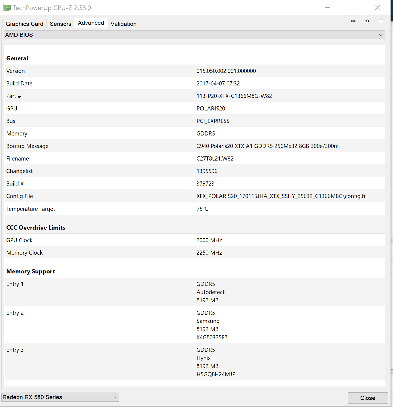Click Autodetect in Entry 1

coord(210,292)
